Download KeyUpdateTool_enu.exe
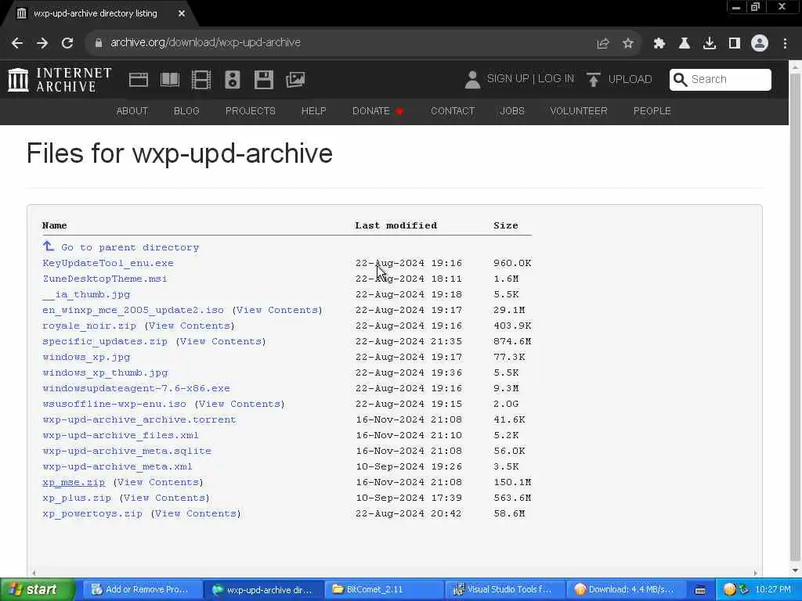The image size is (802, 601). click(x=108, y=263)
